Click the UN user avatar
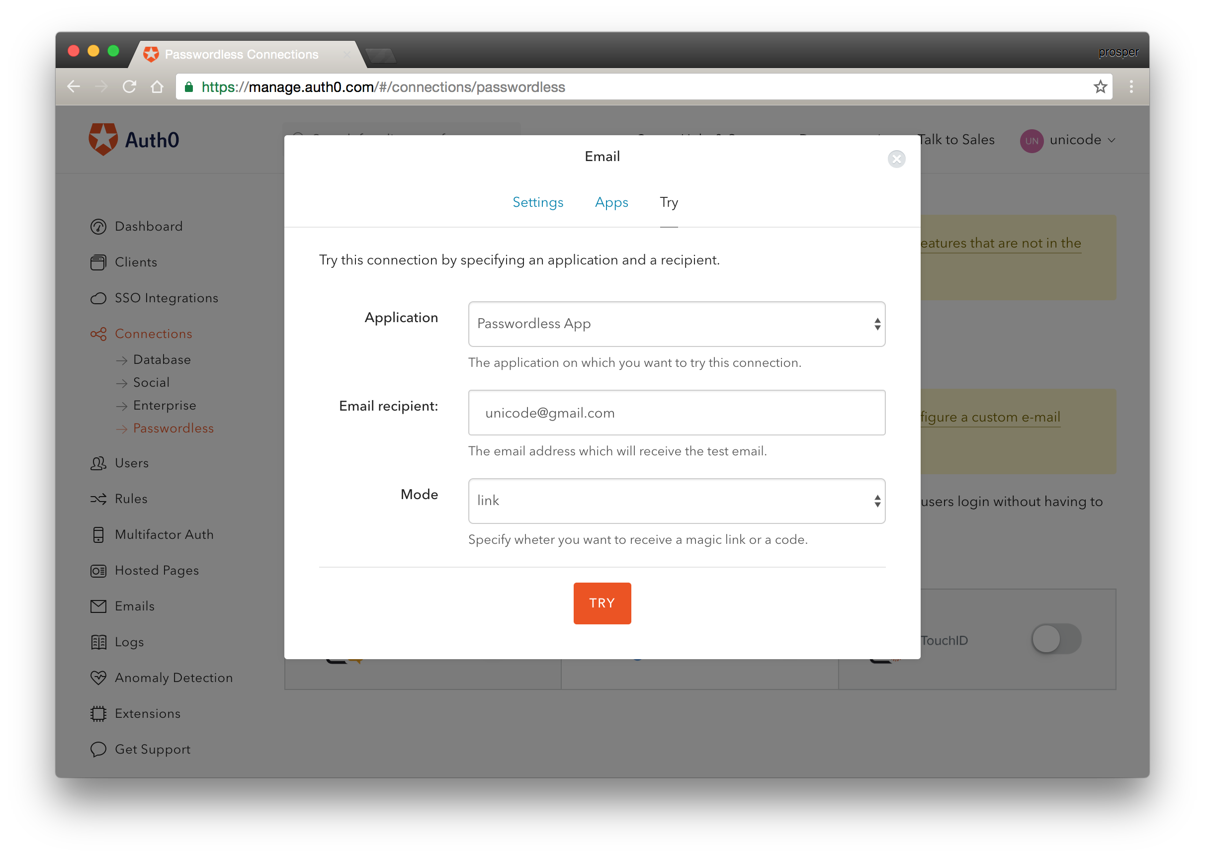Image resolution: width=1205 pixels, height=857 pixels. [1032, 140]
